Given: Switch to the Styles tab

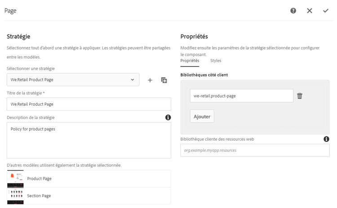Looking at the screenshot, I should tap(216, 61).
